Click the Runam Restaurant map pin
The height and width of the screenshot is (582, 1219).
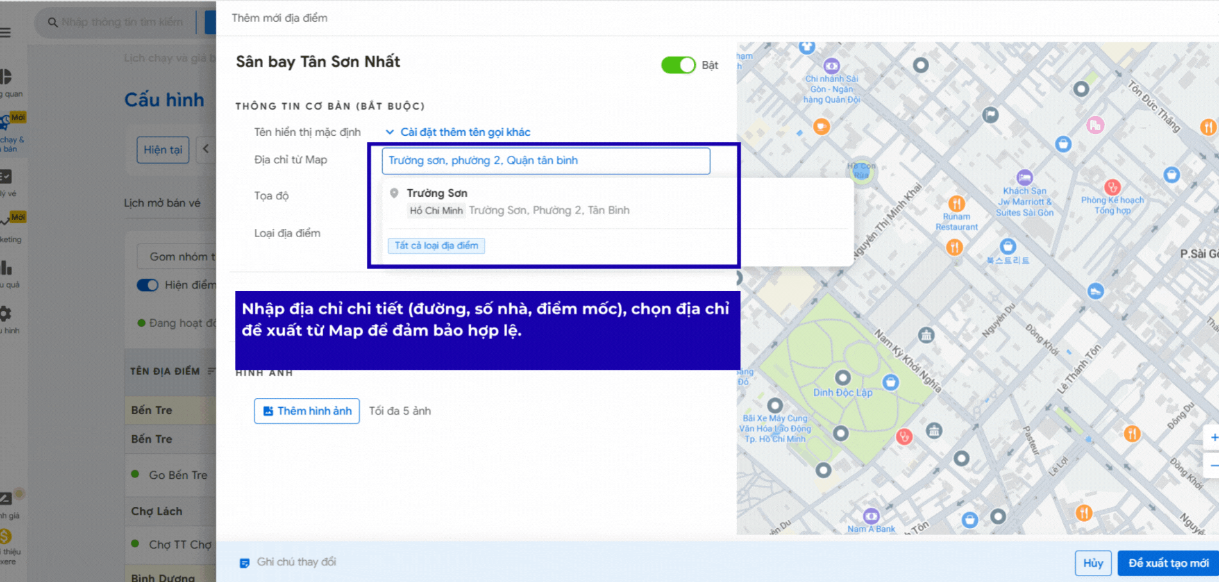point(956,204)
